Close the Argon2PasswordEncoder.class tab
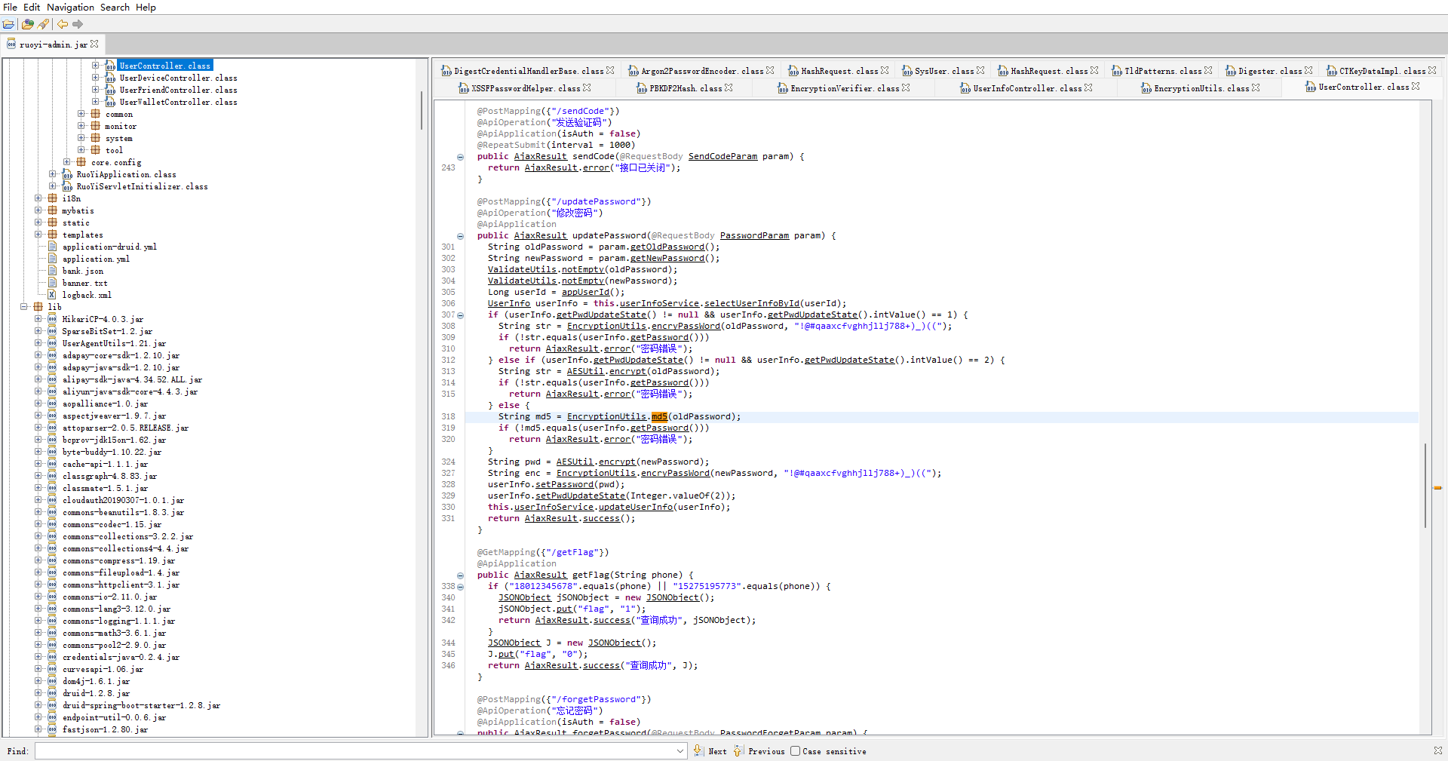1448x761 pixels. 770,70
